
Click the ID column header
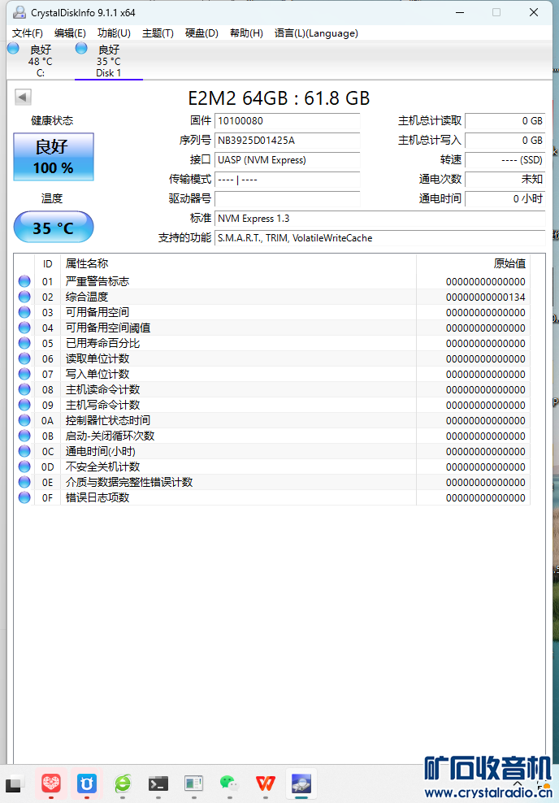pos(48,264)
